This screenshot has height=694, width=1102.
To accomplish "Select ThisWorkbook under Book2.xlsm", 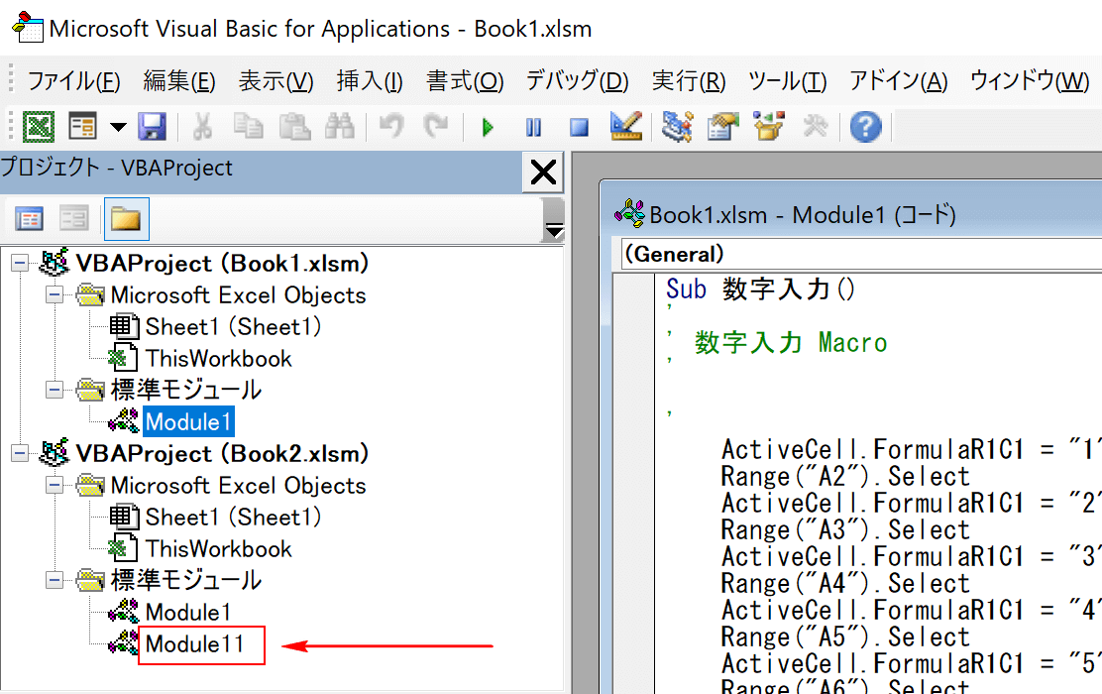I will tap(219, 549).
